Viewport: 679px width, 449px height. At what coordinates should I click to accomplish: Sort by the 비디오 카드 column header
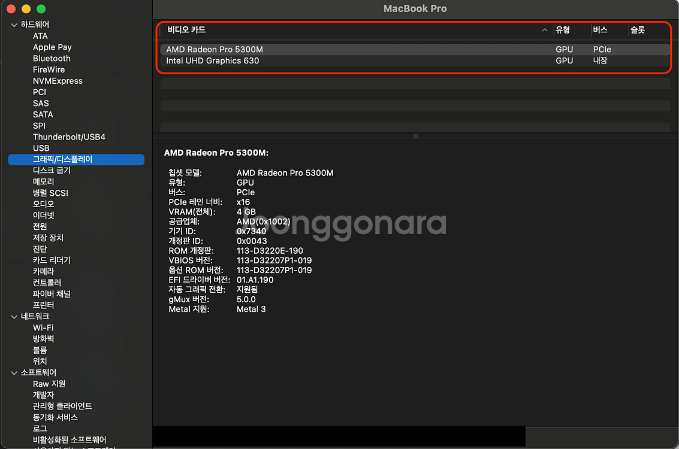pos(186,30)
